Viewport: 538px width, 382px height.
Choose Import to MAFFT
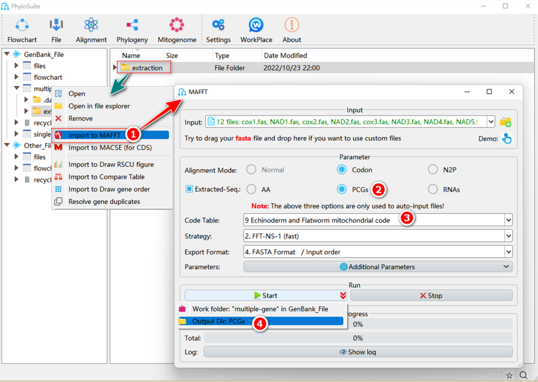pyautogui.click(x=111, y=135)
